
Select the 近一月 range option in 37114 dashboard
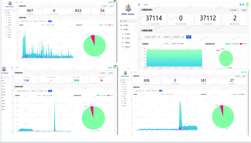(x=153, y=37)
